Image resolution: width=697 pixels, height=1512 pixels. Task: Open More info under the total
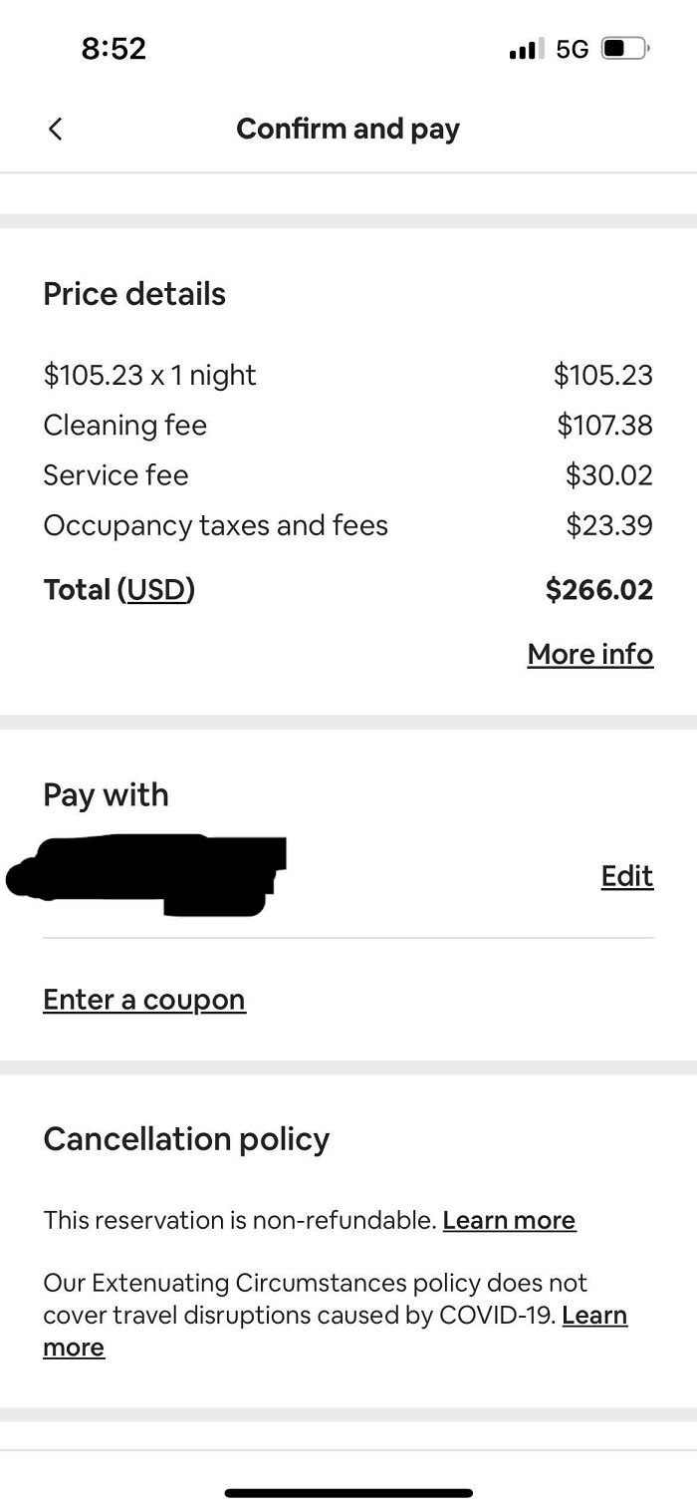pos(589,654)
